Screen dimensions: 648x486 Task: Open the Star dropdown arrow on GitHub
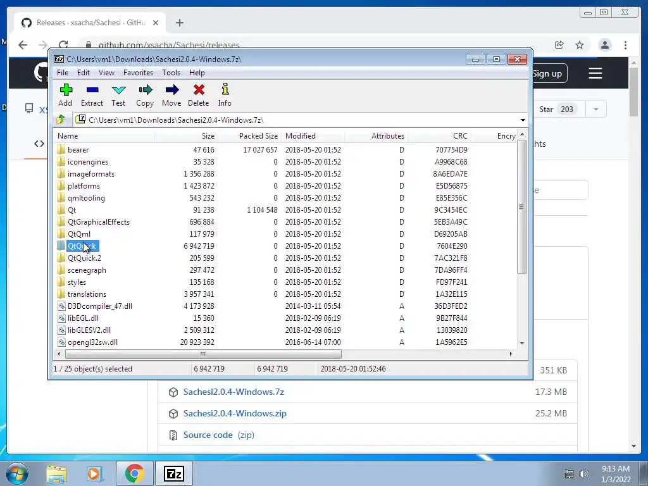[x=596, y=109]
